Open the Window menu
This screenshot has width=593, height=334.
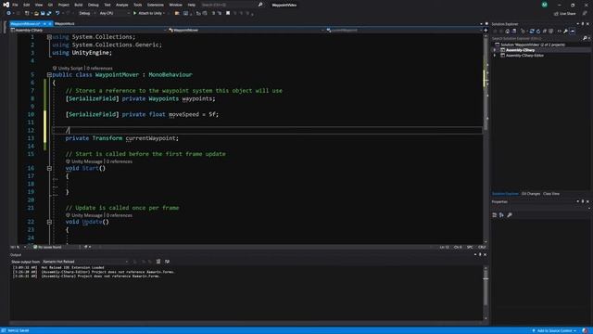point(175,5)
